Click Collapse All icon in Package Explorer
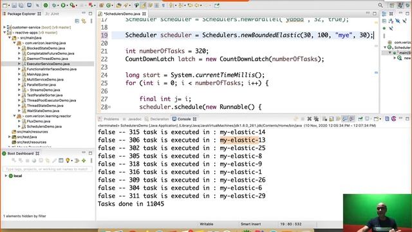Viewport: 412px width, 232px height. (77, 21)
